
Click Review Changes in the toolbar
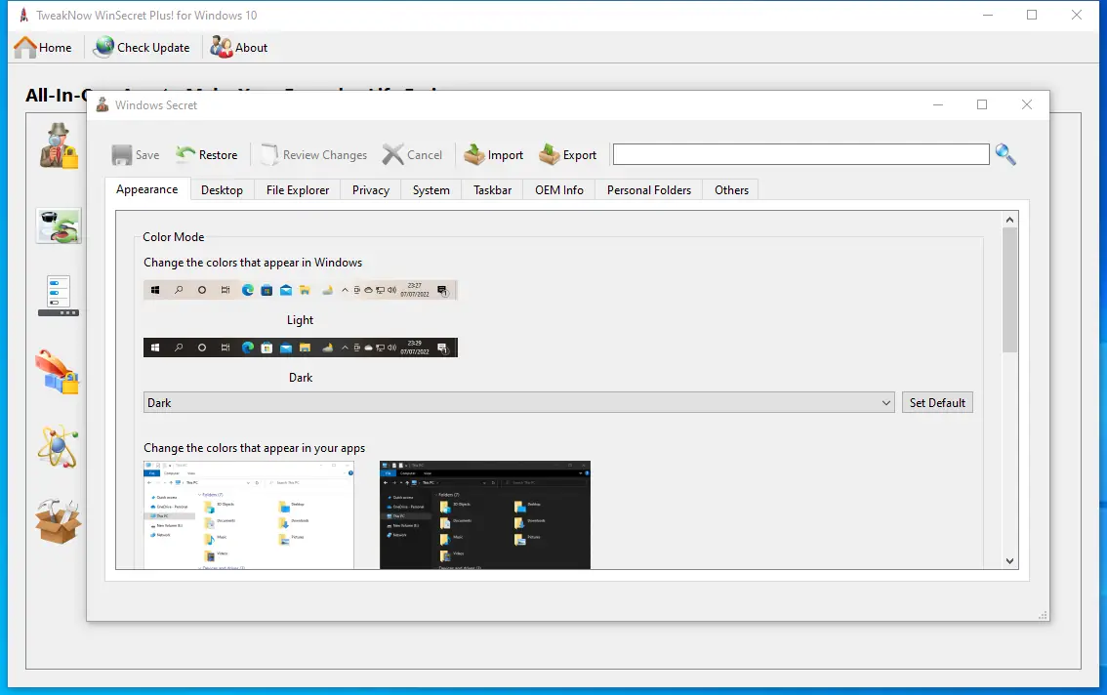point(313,154)
